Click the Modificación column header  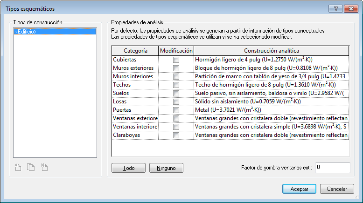(x=176, y=50)
